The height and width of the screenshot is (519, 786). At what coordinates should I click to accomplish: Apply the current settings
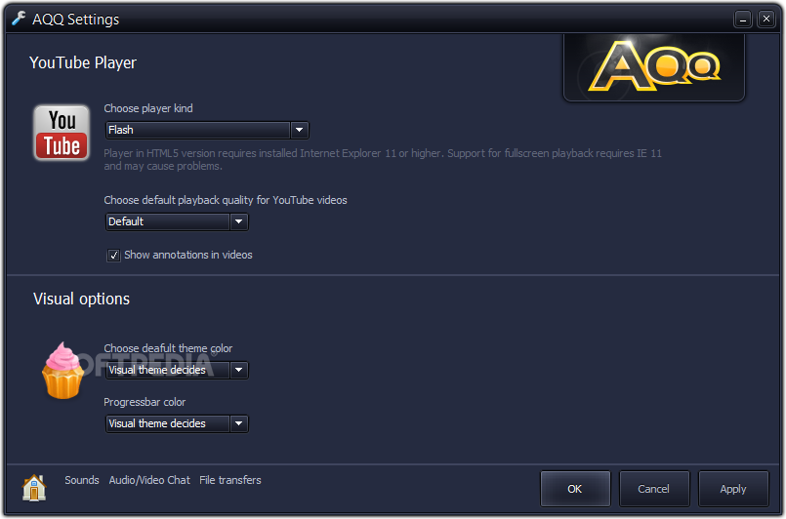click(733, 489)
